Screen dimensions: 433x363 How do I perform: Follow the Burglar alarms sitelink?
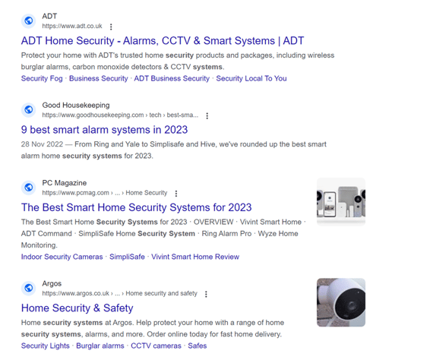coord(100,346)
